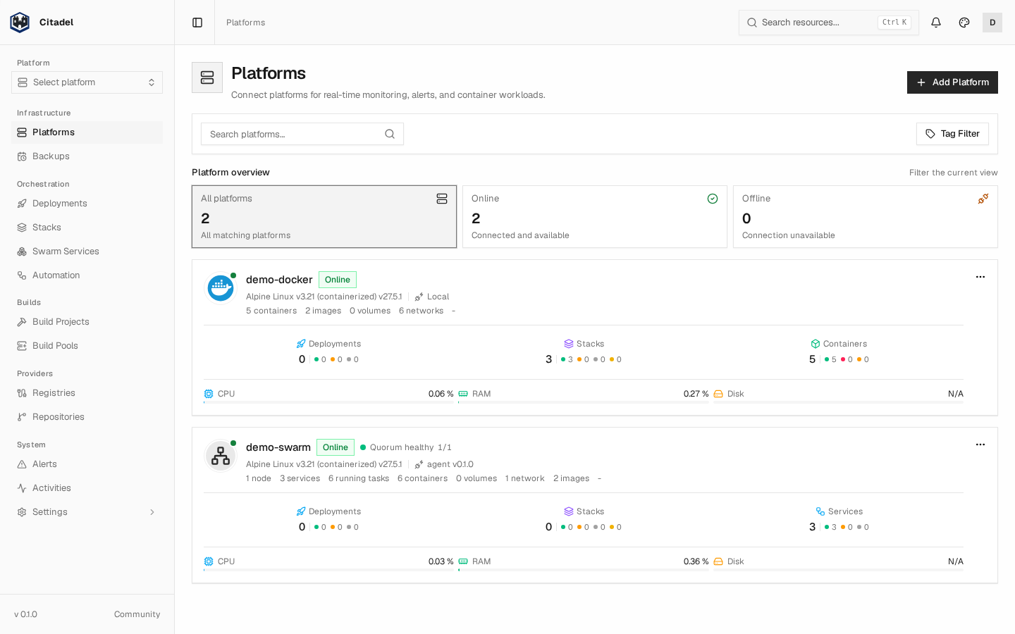Navigate to Swarm Services
The image size is (1015, 634).
point(87,251)
